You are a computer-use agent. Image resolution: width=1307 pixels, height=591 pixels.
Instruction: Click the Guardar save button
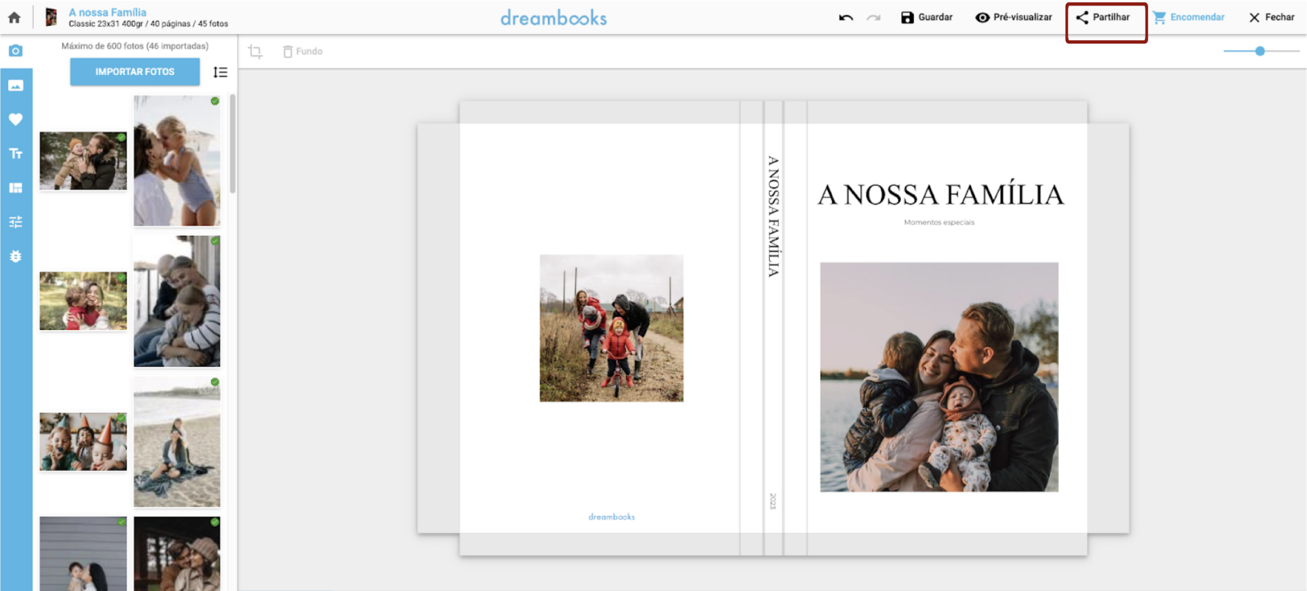pos(927,18)
